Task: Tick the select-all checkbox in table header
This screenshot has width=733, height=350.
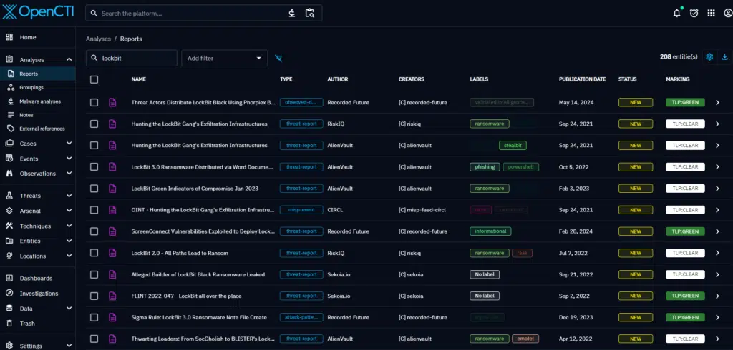Action: (x=94, y=79)
